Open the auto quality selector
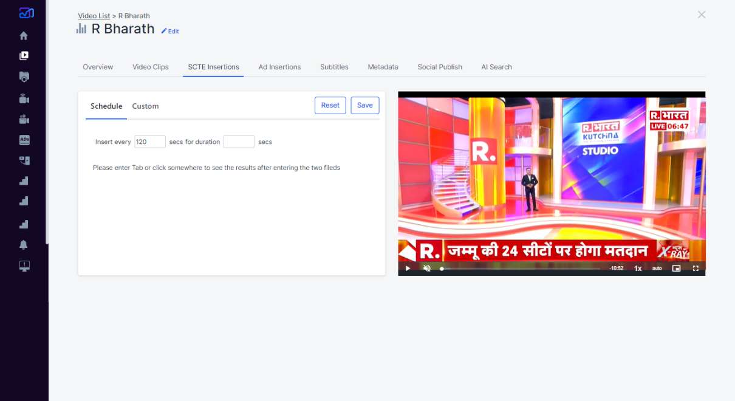 pyautogui.click(x=657, y=268)
